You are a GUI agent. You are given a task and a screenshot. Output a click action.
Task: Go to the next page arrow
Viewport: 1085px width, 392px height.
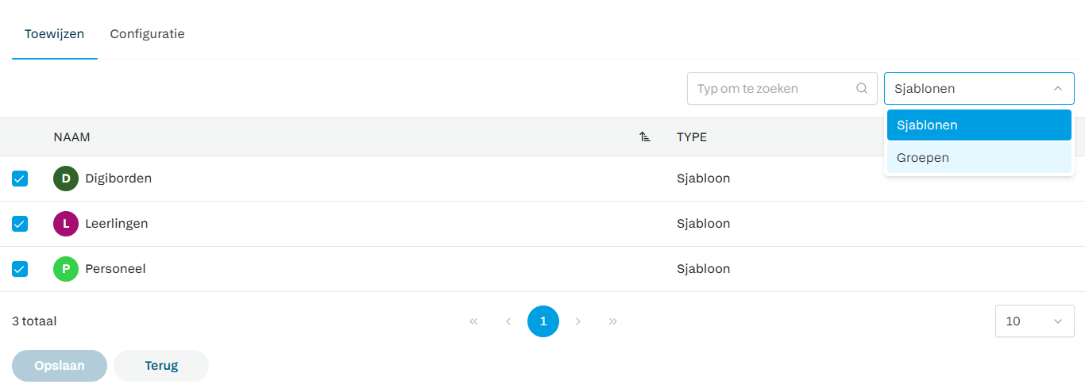click(x=578, y=321)
